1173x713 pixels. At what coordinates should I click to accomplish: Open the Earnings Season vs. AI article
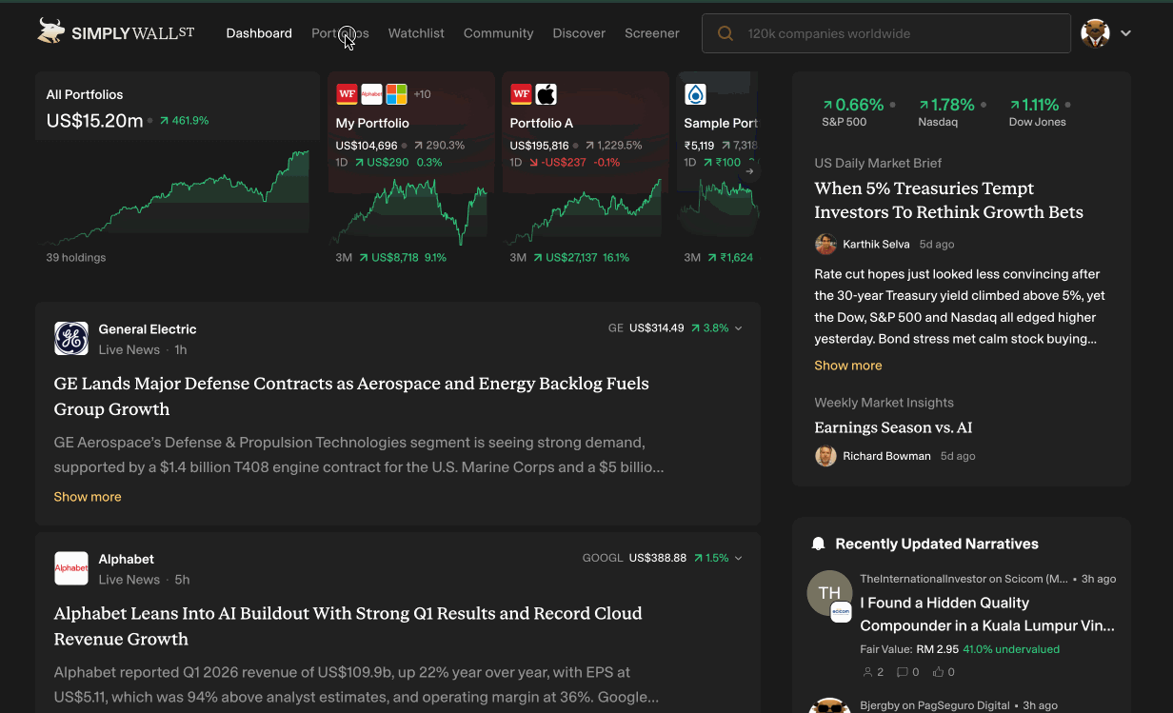(893, 427)
